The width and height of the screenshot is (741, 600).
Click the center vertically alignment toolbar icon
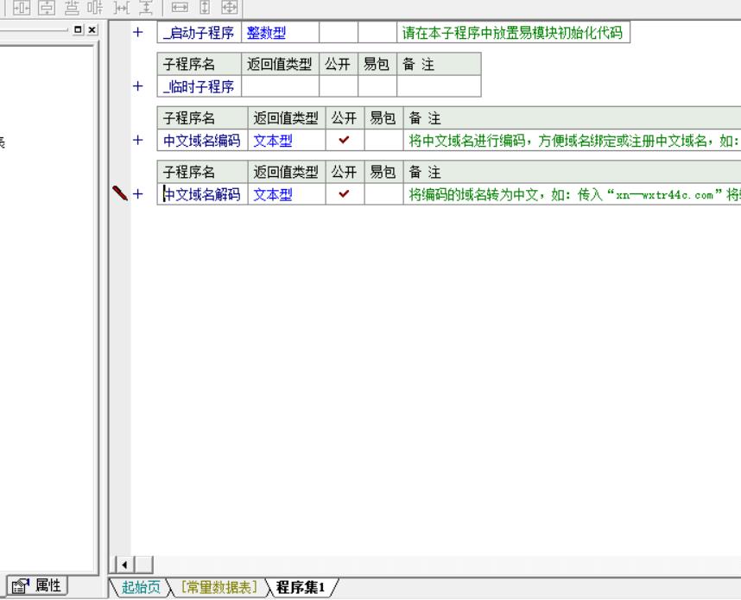coord(47,7)
